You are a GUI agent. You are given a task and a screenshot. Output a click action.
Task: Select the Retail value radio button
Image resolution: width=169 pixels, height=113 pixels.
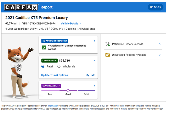[x=43, y=66]
